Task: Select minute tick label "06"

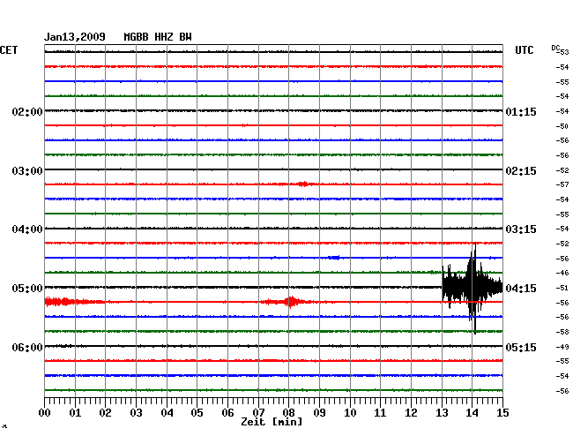Action: tap(227, 413)
